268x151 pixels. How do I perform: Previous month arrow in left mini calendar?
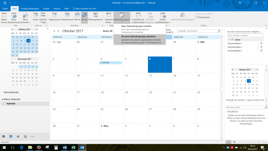12,29
